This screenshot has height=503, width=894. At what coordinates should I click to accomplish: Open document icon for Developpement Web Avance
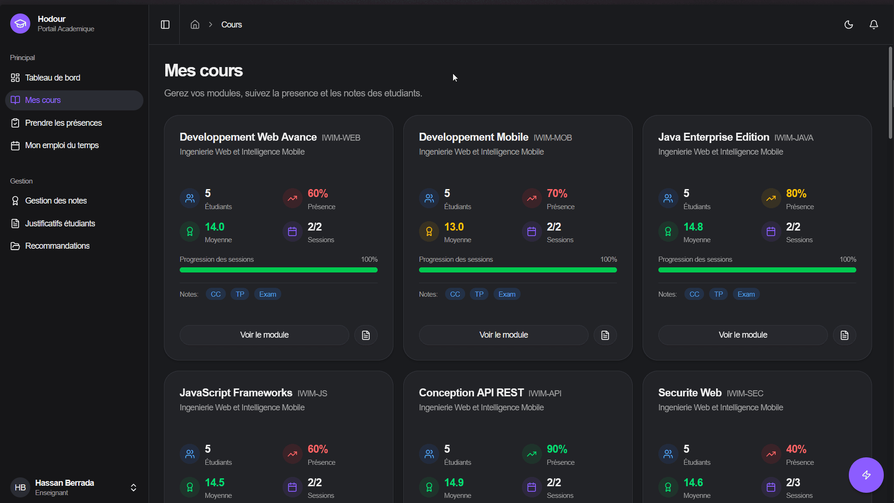click(x=366, y=335)
